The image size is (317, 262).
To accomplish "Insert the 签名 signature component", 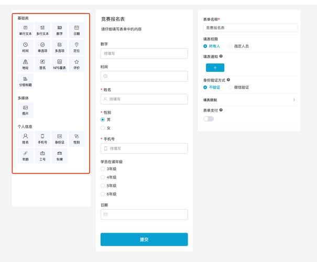I will tap(42, 64).
